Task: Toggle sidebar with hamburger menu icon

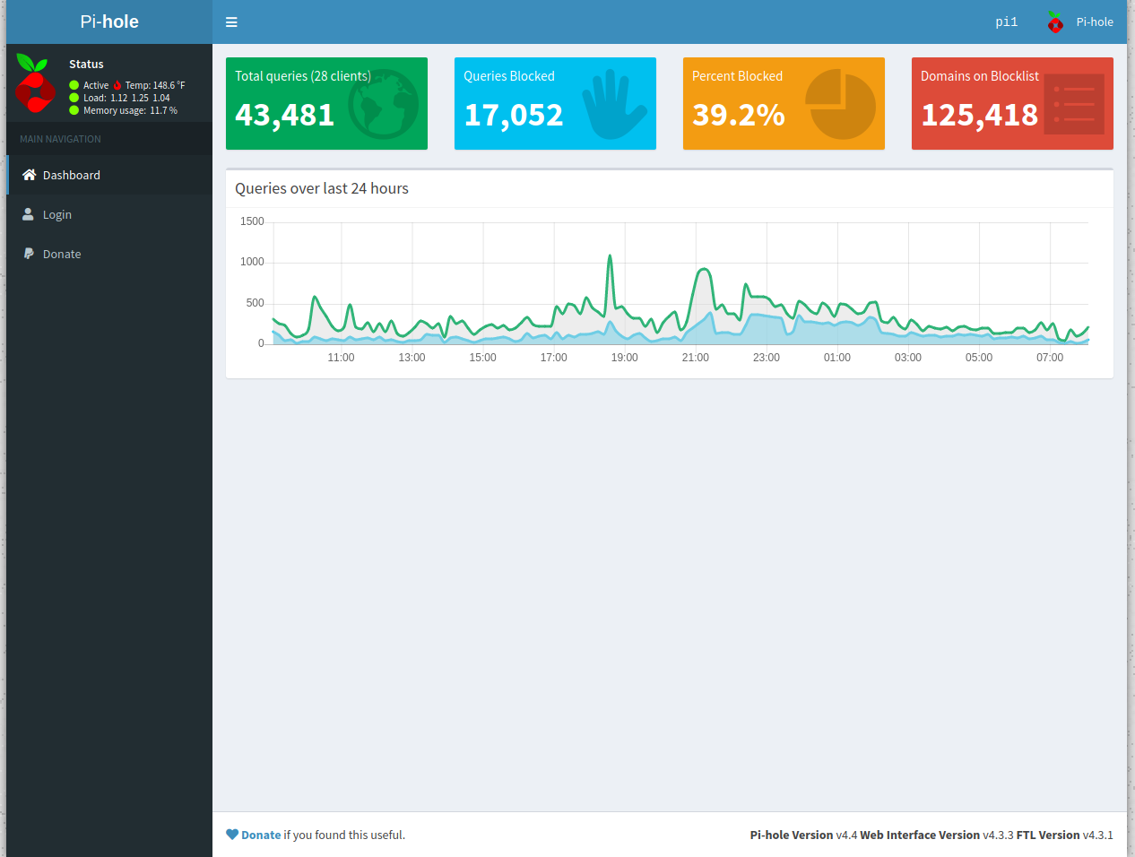Action: [231, 22]
